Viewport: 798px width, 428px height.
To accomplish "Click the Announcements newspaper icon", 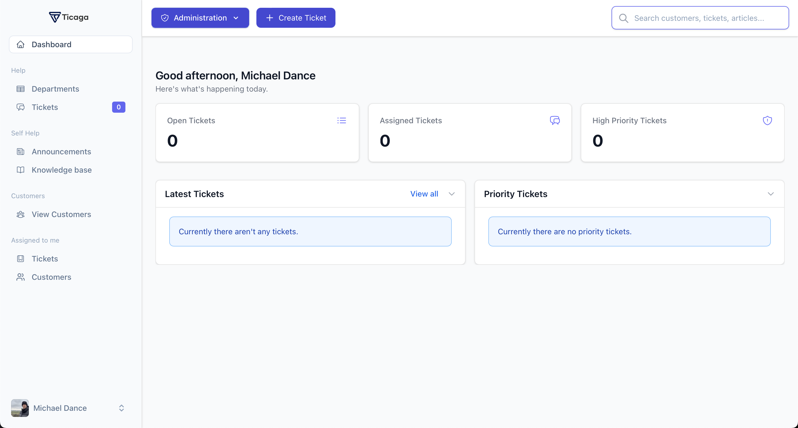I will [21, 152].
